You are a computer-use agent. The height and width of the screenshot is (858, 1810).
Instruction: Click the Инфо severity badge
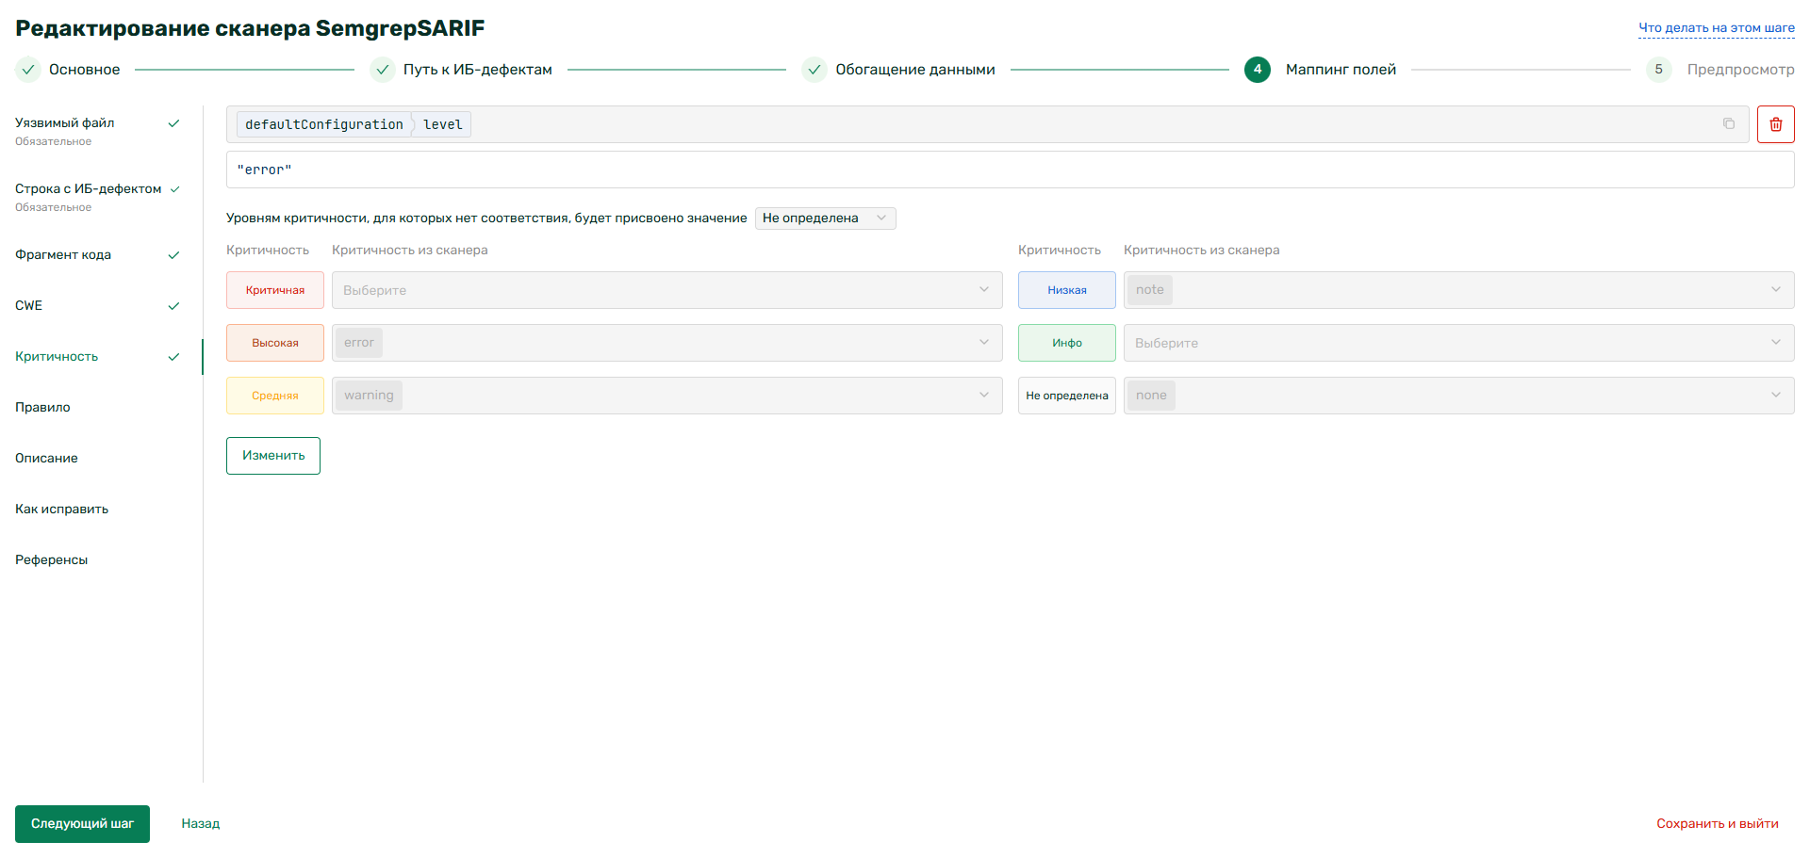(x=1067, y=343)
